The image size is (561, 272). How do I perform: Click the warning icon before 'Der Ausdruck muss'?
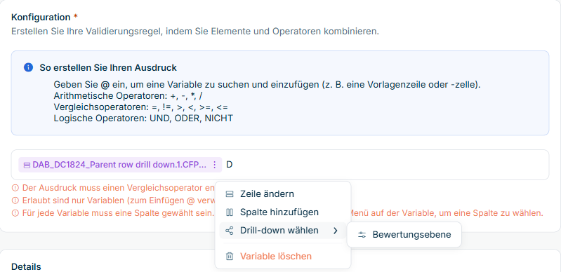15,187
